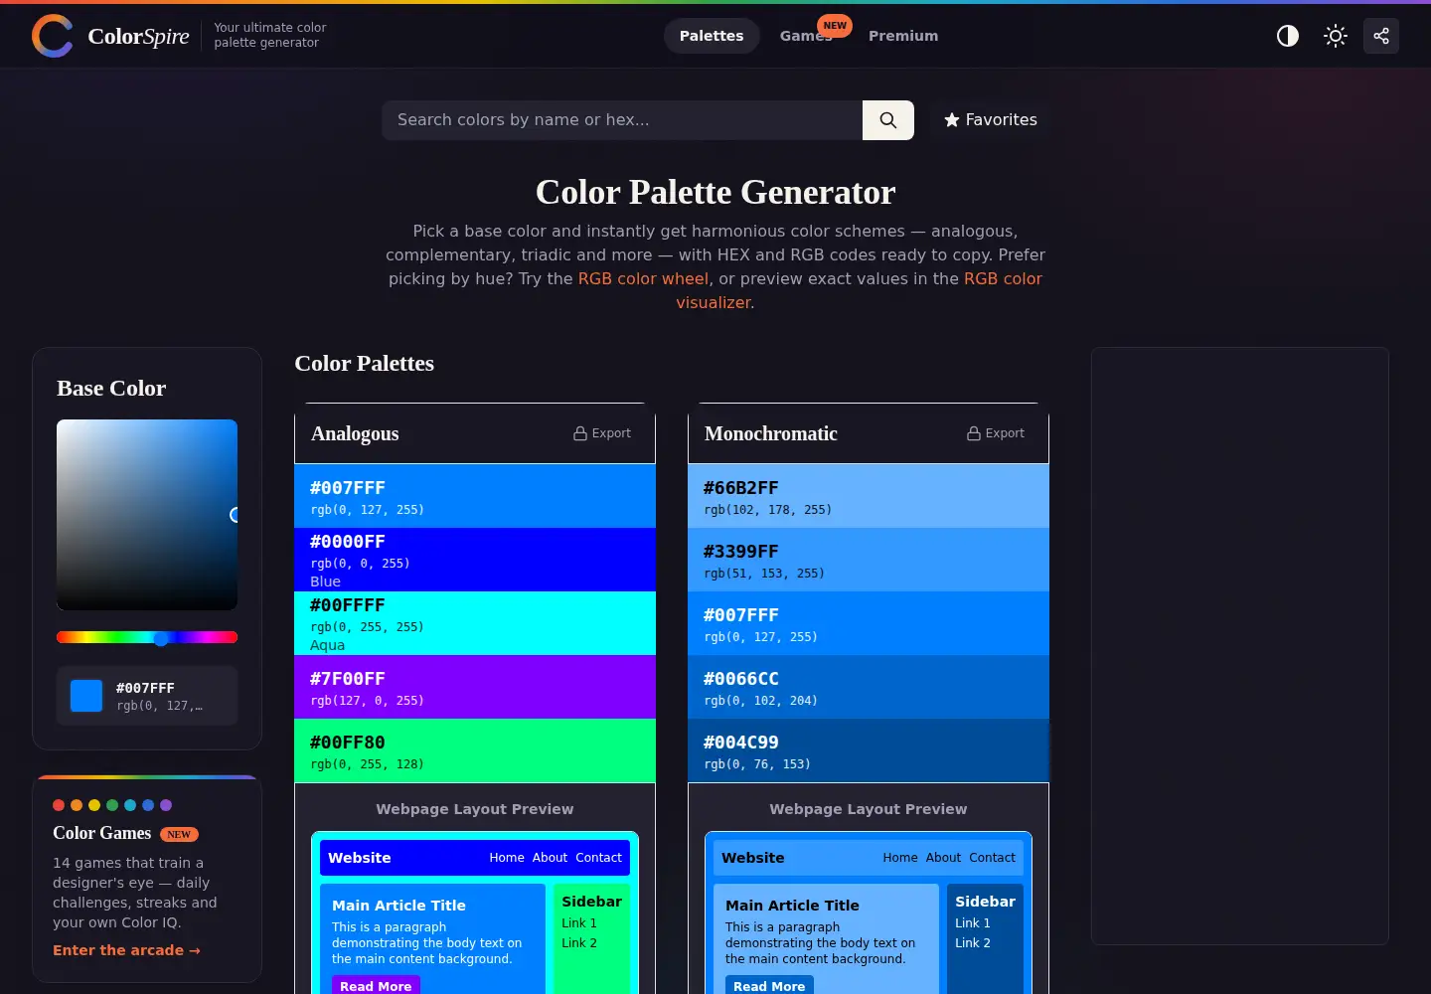Click Read More in Analogous preview
1431x994 pixels.
pos(376,986)
